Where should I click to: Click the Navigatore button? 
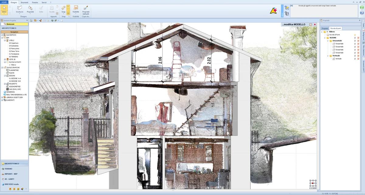click(x=14, y=32)
